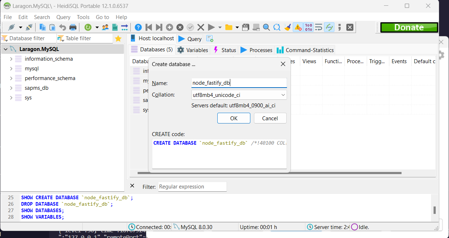Open the Tools menu

click(83, 17)
